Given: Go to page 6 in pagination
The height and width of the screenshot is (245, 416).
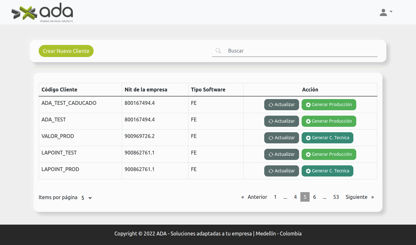Looking at the screenshot, I should [x=314, y=197].
